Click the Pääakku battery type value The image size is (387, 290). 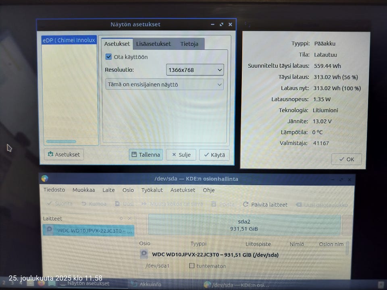click(325, 43)
